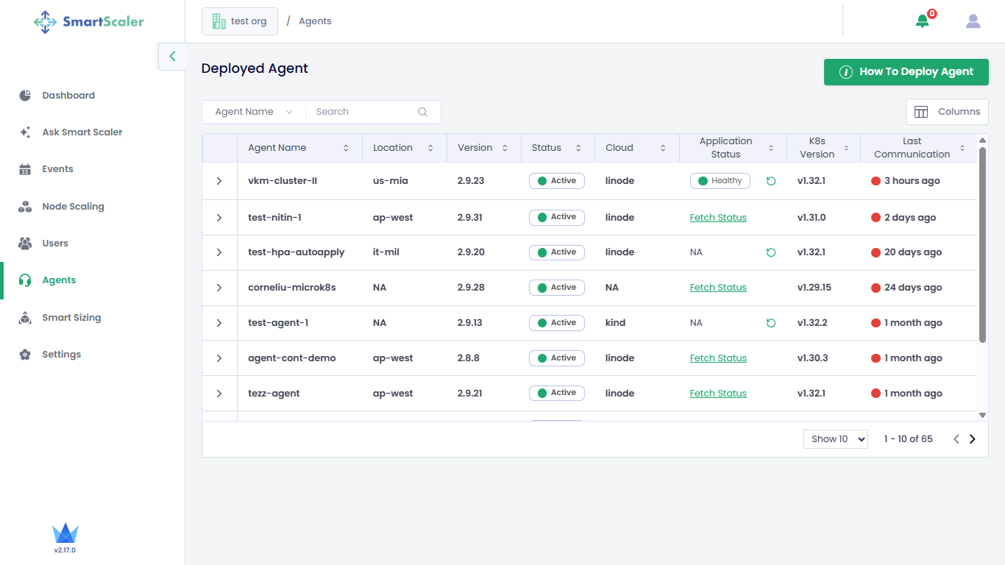
Task: Click the search magnifier icon
Action: tap(422, 112)
